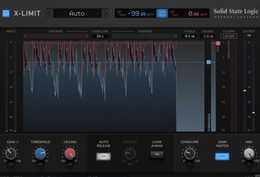Click the red ceiling handle on graph
260x177 pixels.
click(x=218, y=43)
